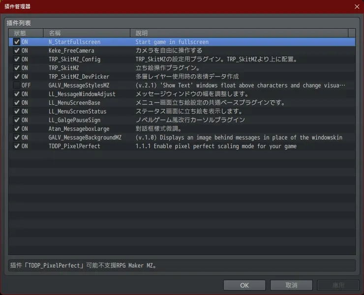
Task: Disable the GALV_MessageBackgroundMZ checkbox
Action: [17, 137]
